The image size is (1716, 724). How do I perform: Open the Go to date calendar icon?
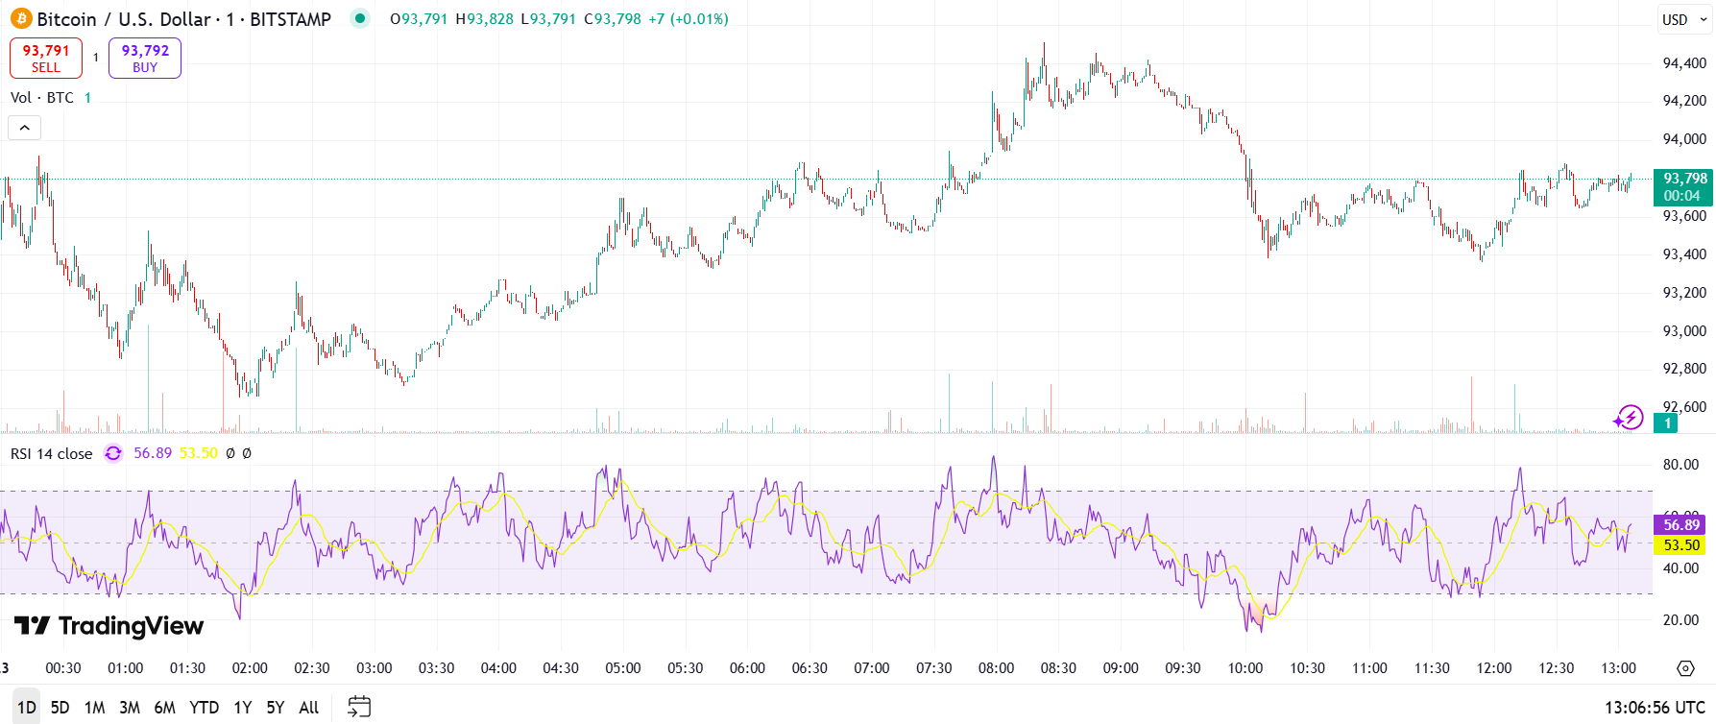[359, 708]
